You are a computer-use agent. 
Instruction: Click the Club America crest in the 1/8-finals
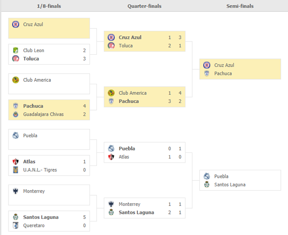pyautogui.click(x=16, y=80)
